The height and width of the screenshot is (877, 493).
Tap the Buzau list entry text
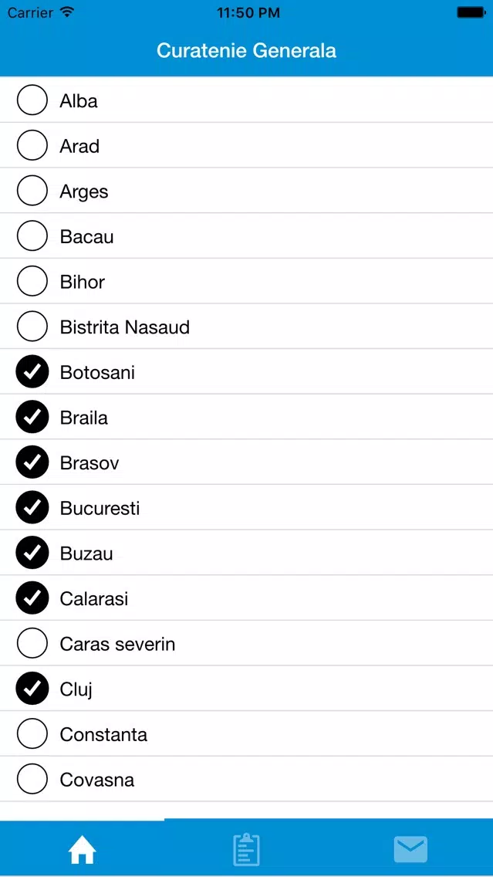pyautogui.click(x=86, y=554)
